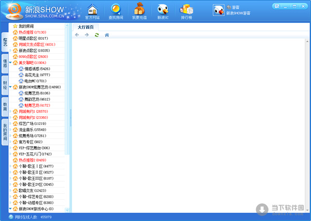This screenshot has width=311, height=221.
Task: Open the 同城交友点歌区 room list
Action: [37, 44]
